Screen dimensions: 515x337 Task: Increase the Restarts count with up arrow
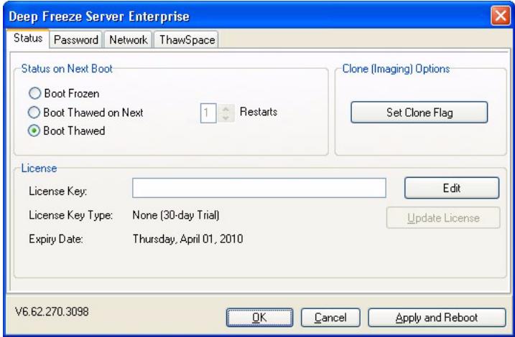pyautogui.click(x=226, y=109)
